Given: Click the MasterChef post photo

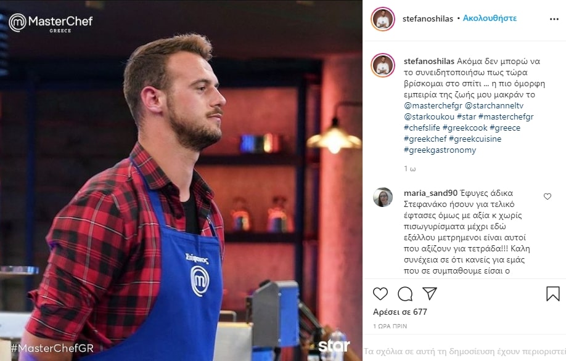Looking at the screenshot, I should click(x=181, y=180).
